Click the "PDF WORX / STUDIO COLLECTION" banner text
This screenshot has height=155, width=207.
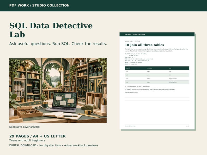point(39,5)
